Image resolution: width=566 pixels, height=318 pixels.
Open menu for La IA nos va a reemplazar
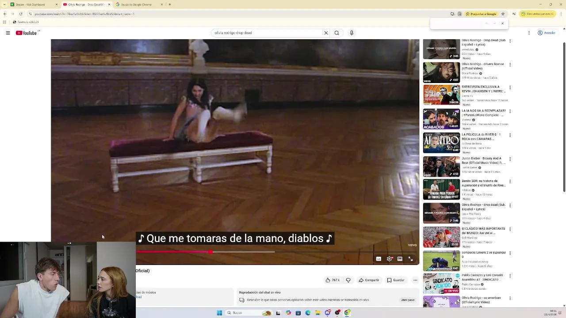[x=510, y=111]
